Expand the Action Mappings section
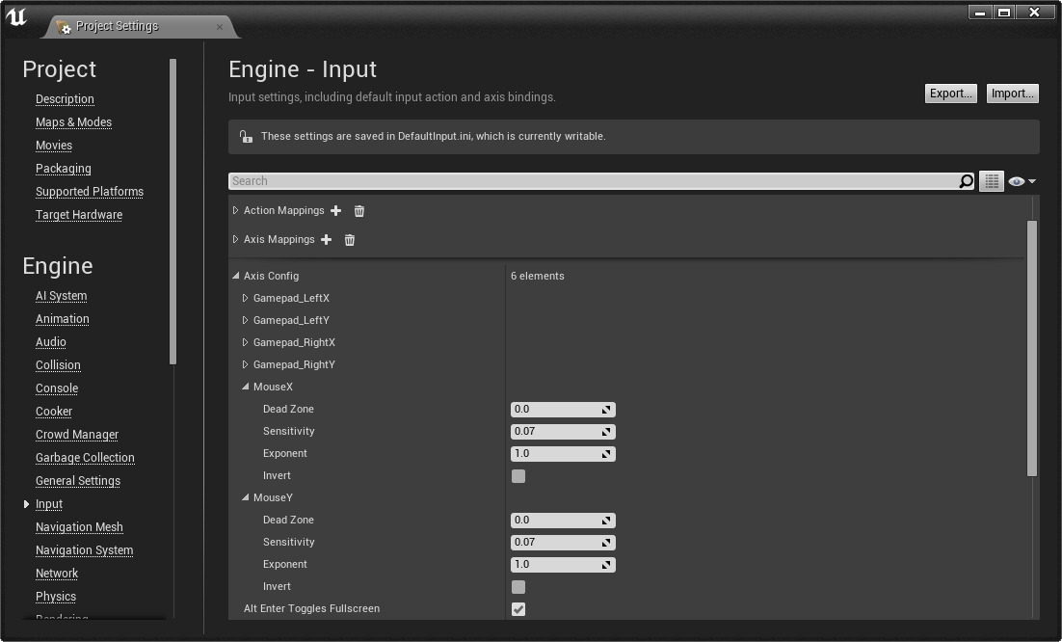Screen dimensions: 1062x642 coord(236,211)
